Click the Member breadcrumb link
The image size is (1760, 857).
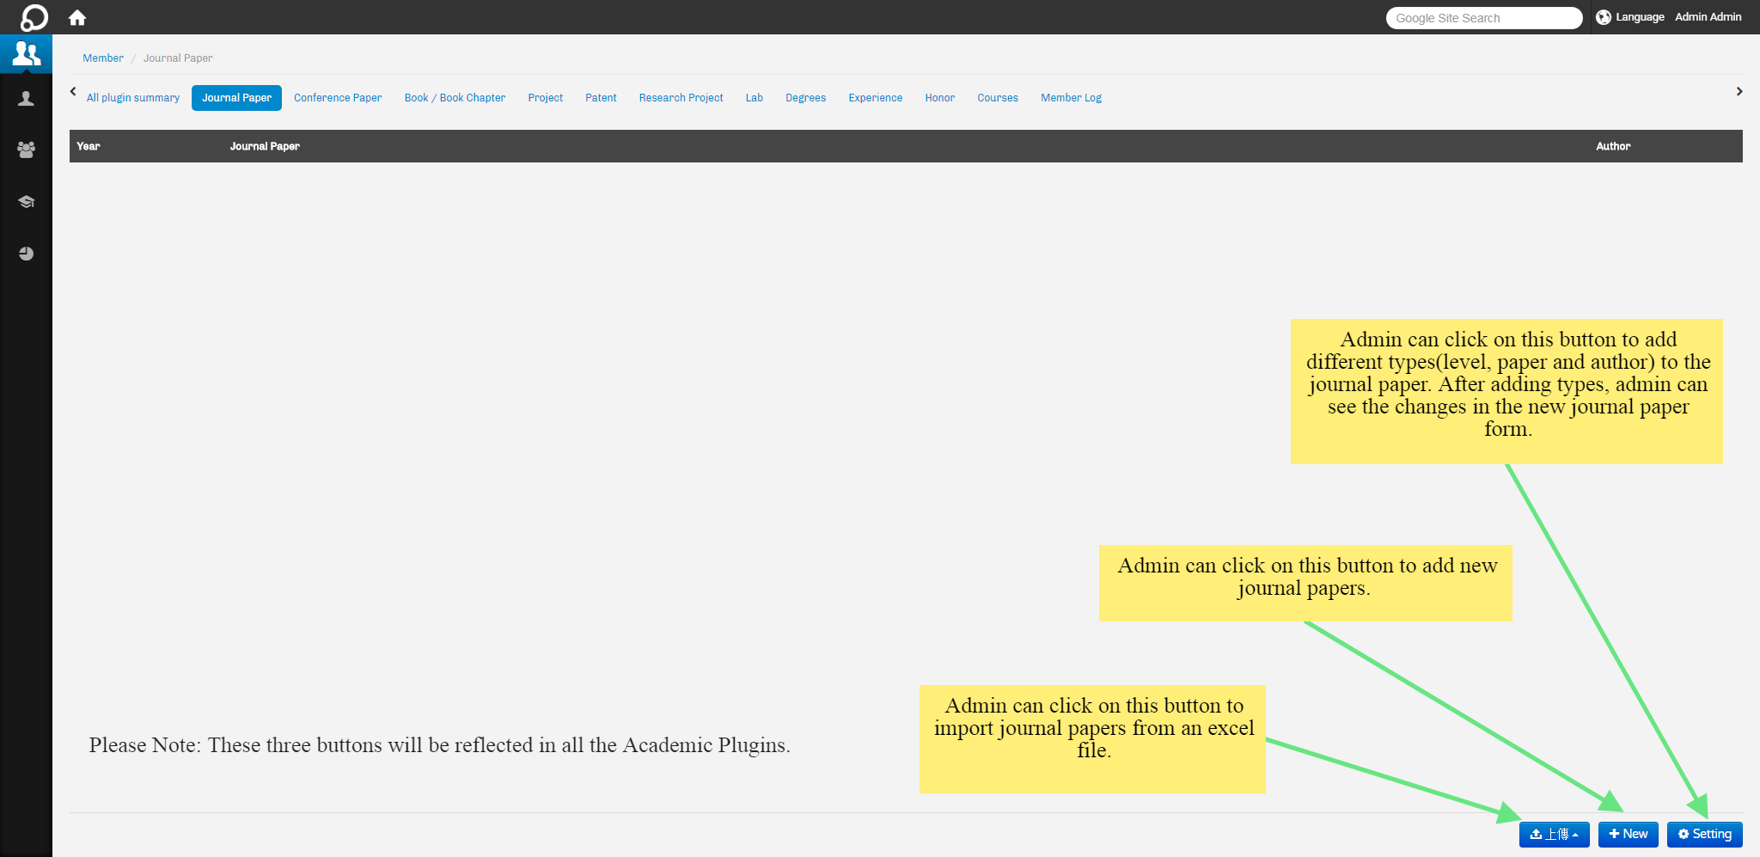(103, 58)
